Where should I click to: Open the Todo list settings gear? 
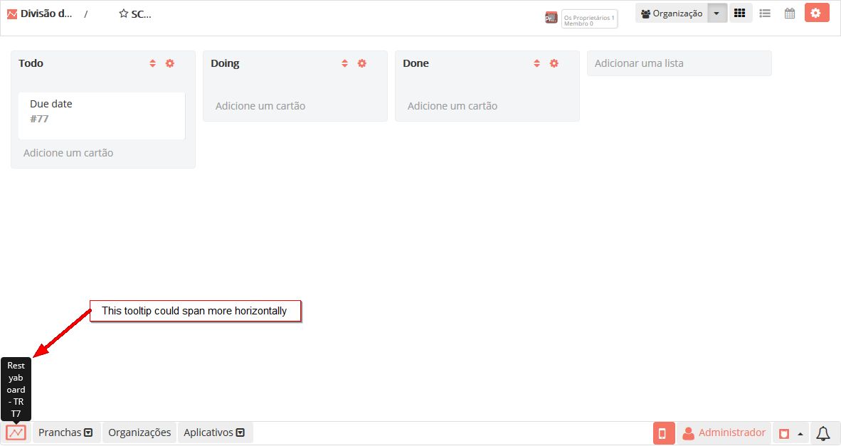pos(169,63)
